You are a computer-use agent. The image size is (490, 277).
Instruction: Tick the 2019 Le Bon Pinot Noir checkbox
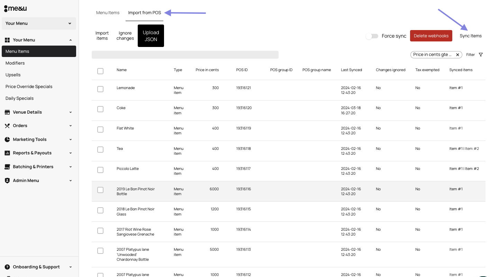[100, 190]
